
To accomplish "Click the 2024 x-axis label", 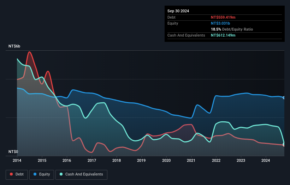I will [266, 160].
